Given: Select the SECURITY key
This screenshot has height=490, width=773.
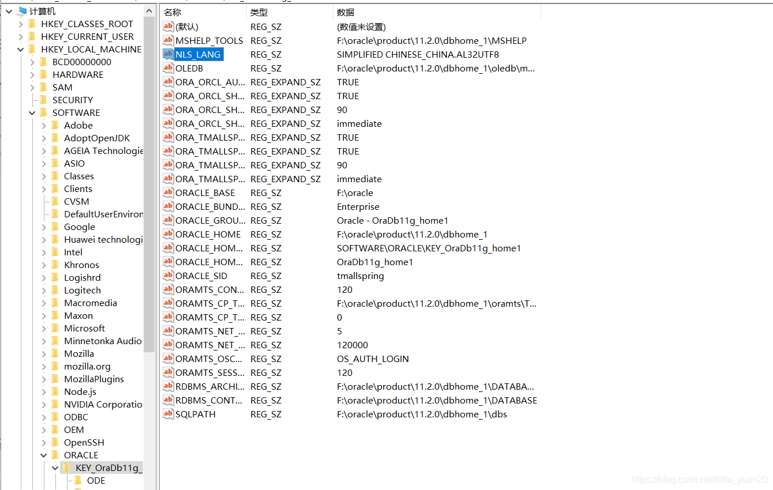Looking at the screenshot, I should point(73,100).
